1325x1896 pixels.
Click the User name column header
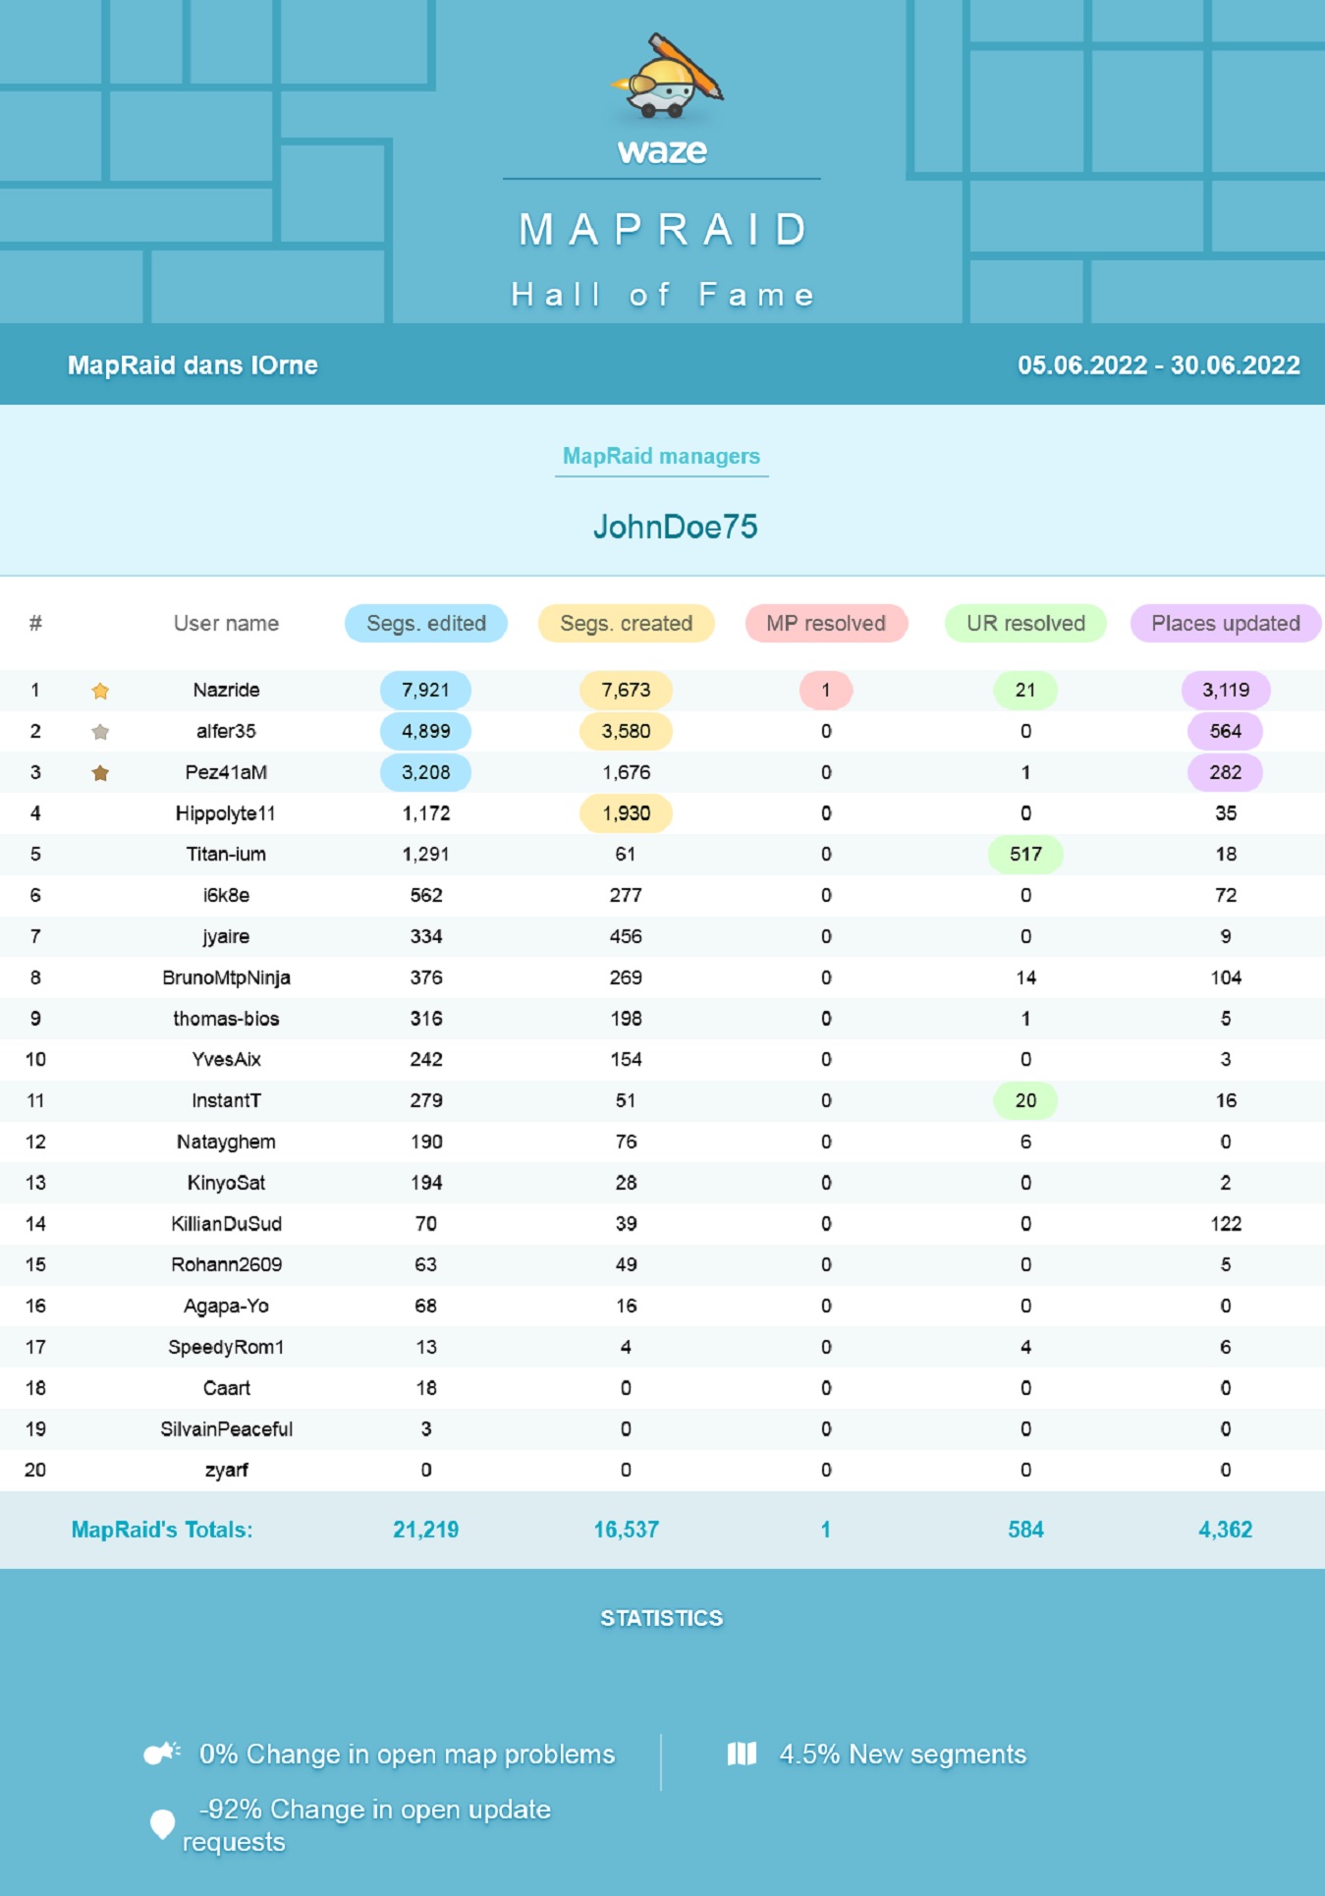coord(226,623)
